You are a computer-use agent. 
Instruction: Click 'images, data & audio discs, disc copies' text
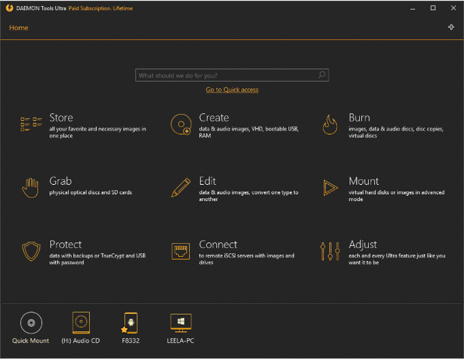coord(396,132)
